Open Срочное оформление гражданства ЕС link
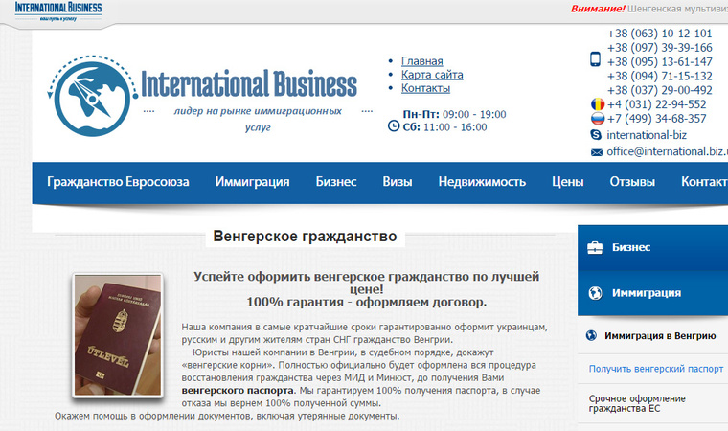Image resolution: width=728 pixels, height=431 pixels. tap(637, 403)
